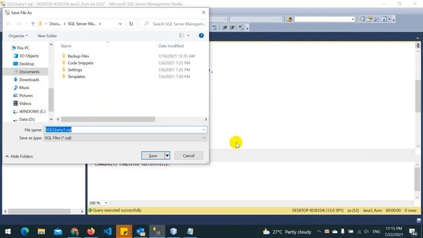The image size is (423, 238).
Task: Select Music in navigation pane
Action: pos(24,87)
